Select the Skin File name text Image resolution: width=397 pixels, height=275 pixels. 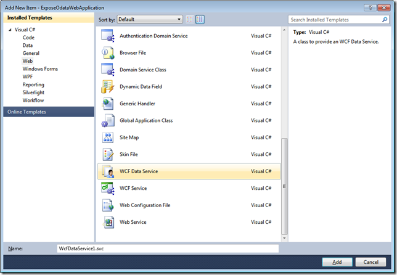click(x=129, y=155)
